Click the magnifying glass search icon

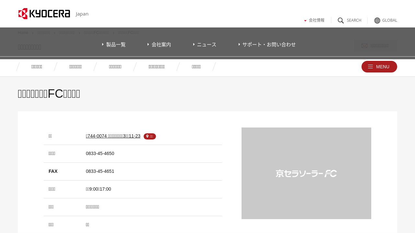[x=341, y=20]
